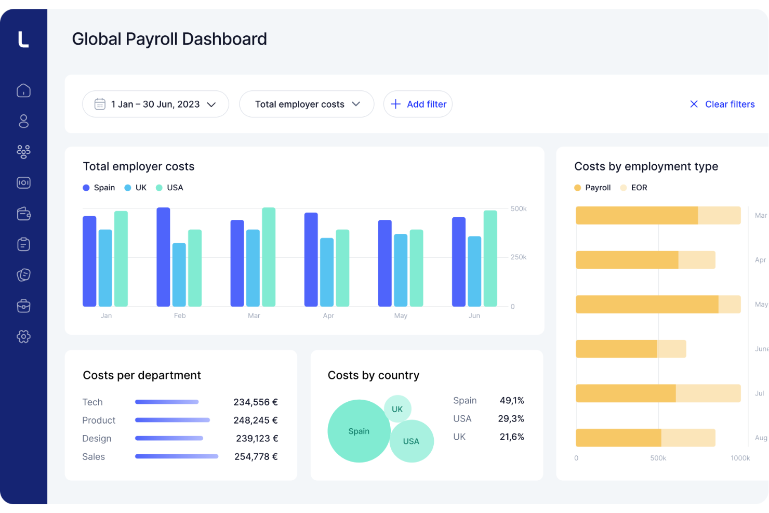The image size is (769, 513).
Task: Open the Home sidebar icon
Action: click(23, 90)
